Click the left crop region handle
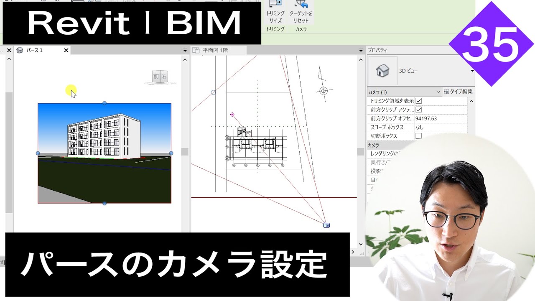This screenshot has height=301, width=535. point(38,153)
